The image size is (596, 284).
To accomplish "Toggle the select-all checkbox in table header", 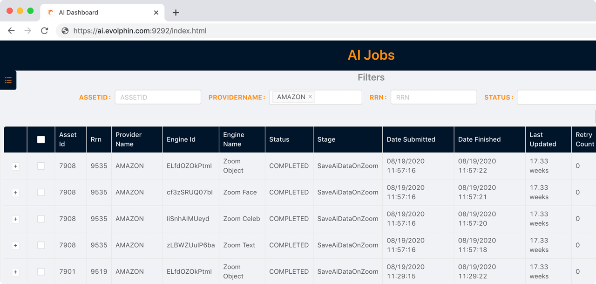I will point(41,139).
